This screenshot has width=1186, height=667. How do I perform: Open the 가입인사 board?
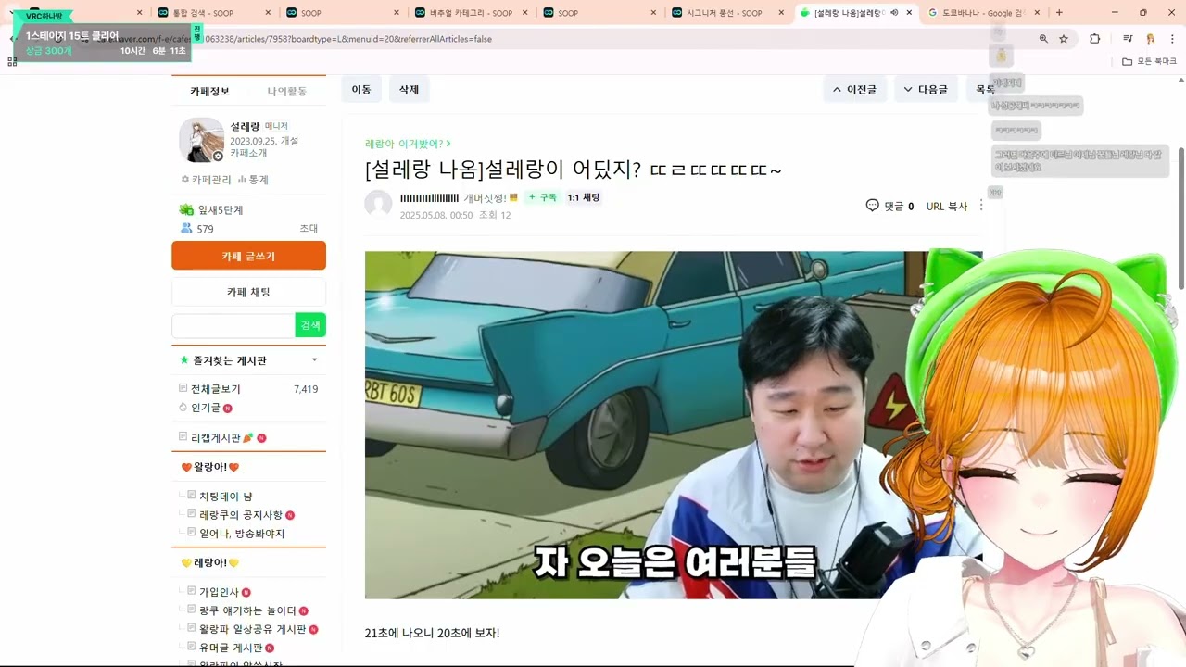click(219, 592)
